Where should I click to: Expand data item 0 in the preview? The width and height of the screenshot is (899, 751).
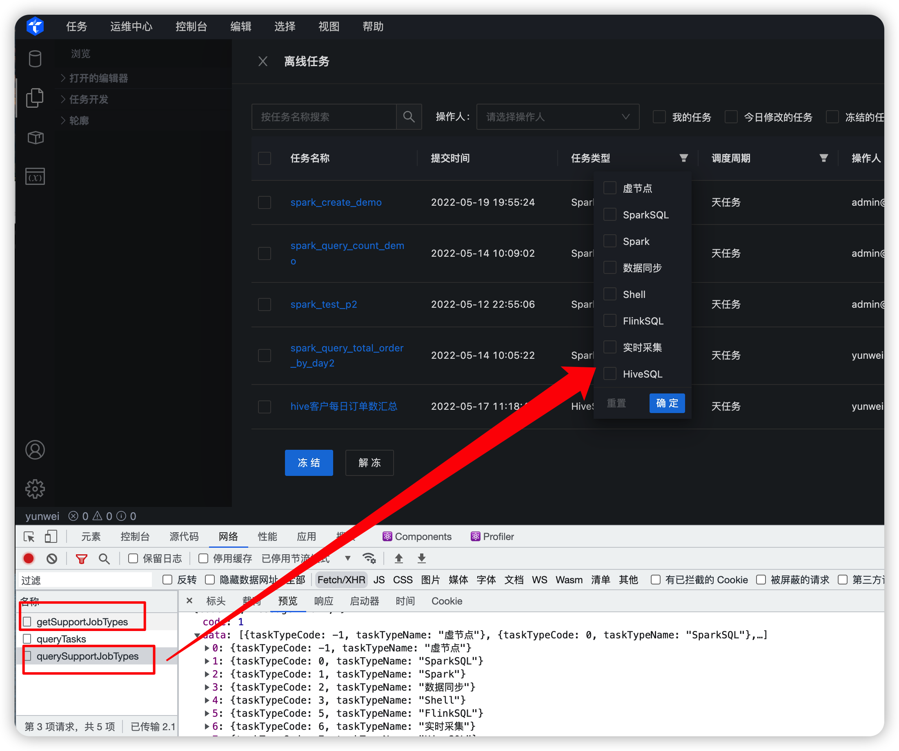(x=208, y=648)
